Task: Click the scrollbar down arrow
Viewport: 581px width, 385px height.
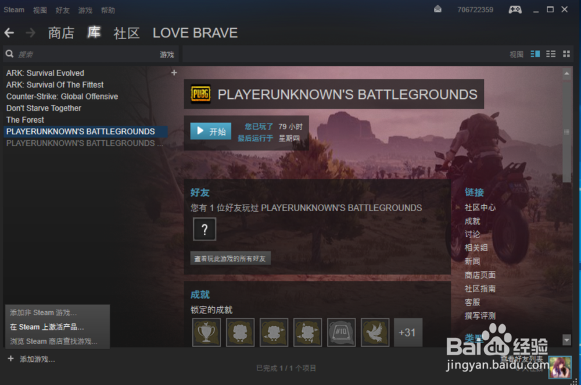Action: 566,340
